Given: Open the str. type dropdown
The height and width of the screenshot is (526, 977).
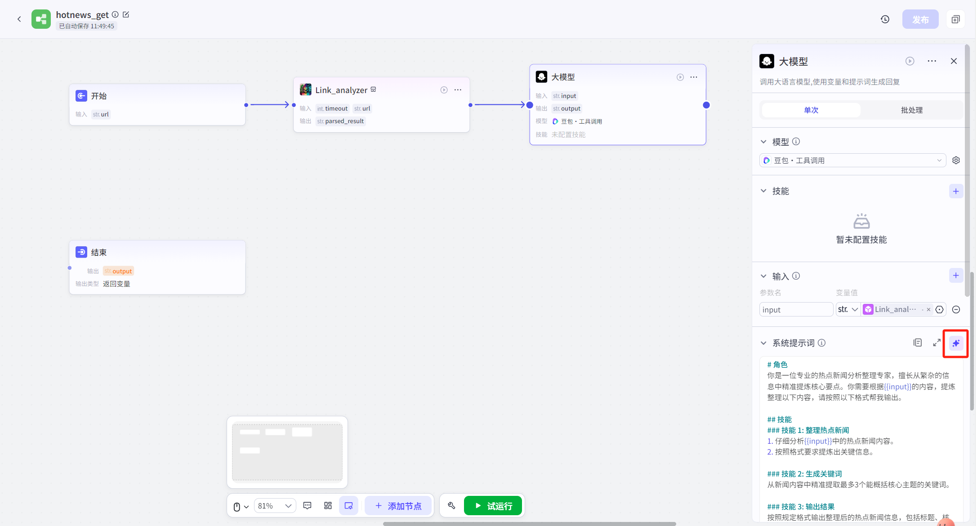Looking at the screenshot, I should click(x=848, y=310).
